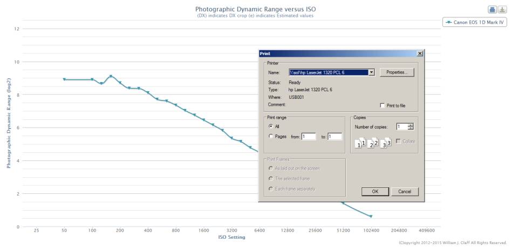Select the Pages print range option

pyautogui.click(x=271, y=136)
